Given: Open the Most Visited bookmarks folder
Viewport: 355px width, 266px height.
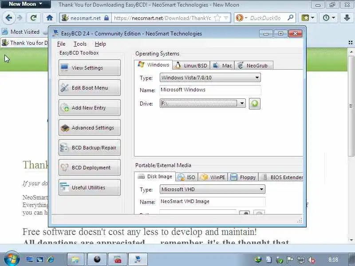Looking at the screenshot, I should coord(21,32).
